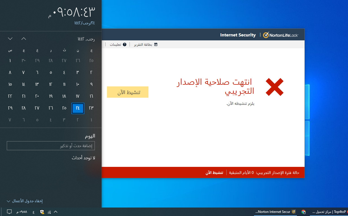Click the اليوم agenda heading
The image size is (348, 216).
click(90, 136)
